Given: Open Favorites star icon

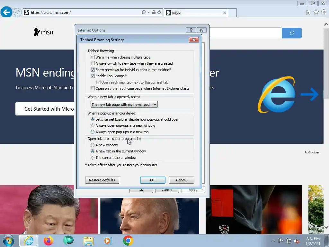Looking at the screenshot, I should 316,12.
